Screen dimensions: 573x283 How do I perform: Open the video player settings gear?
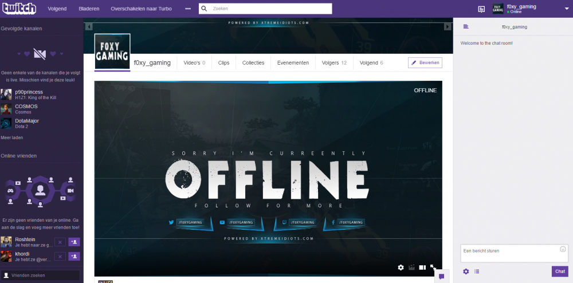pyautogui.click(x=401, y=268)
